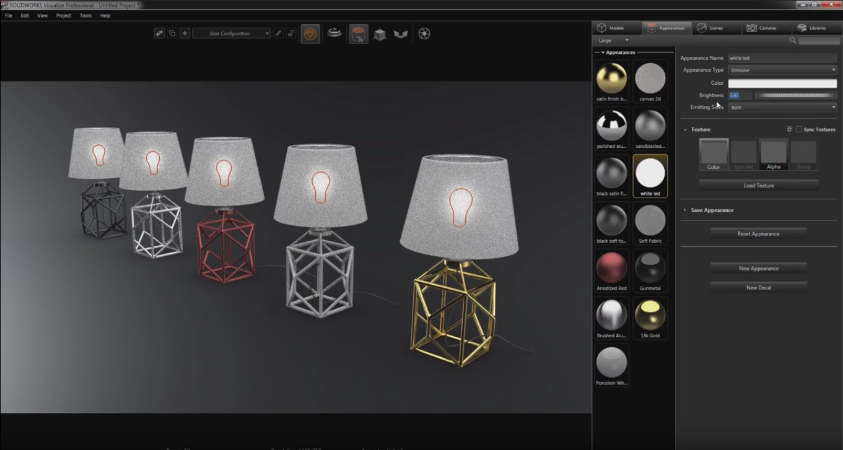The image size is (843, 450).
Task: Click the rename configuration pencil icon
Action: [278, 33]
